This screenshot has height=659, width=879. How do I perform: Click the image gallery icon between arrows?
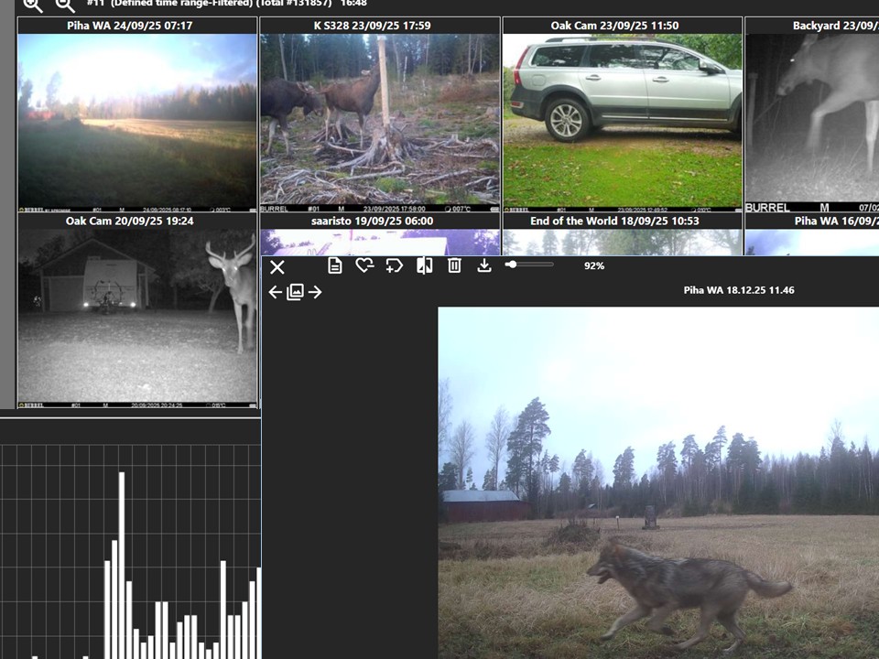click(295, 292)
